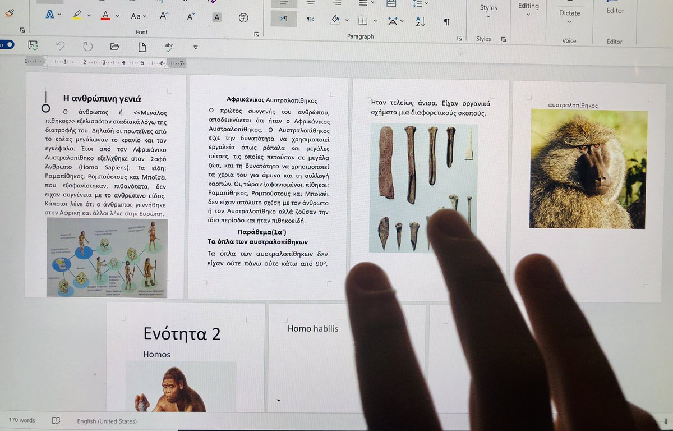Select the baboon photo on page four
Viewport: 673px width, 431px height.
[589, 169]
